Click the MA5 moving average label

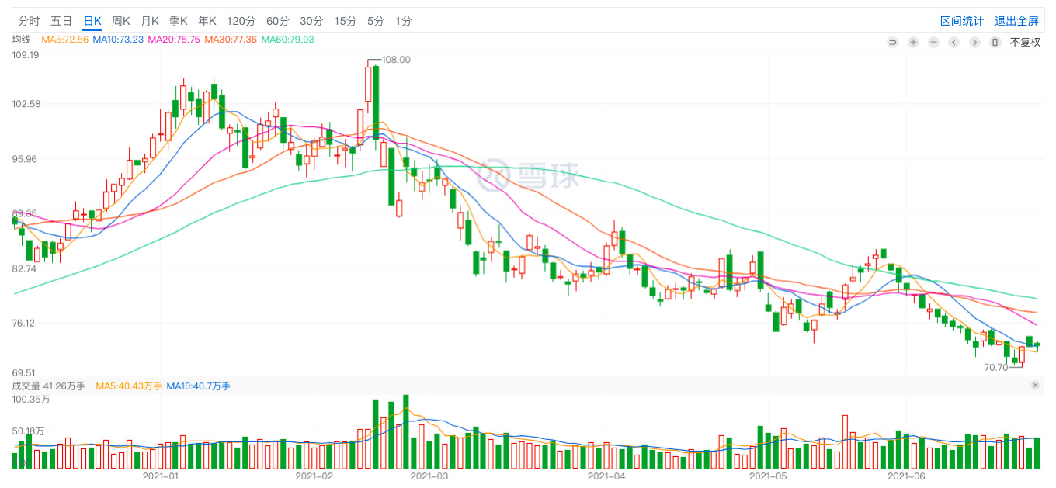65,39
